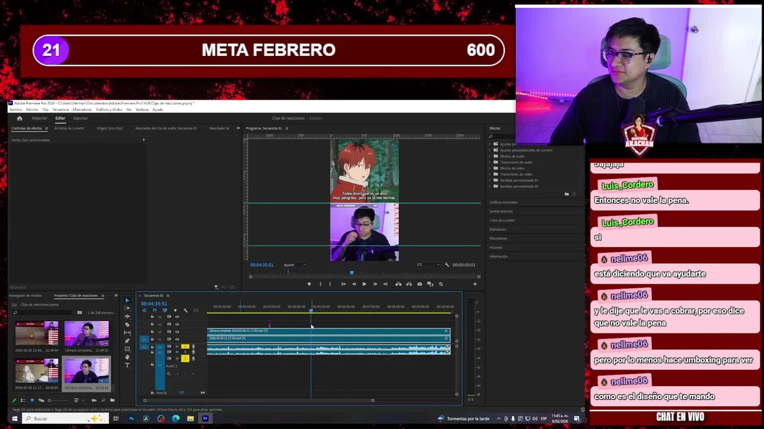This screenshot has height=429, width=764.
Task: Toggle linked selection in timeline
Action: click(165, 310)
